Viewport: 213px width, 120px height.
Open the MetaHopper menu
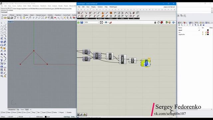click(113, 7)
